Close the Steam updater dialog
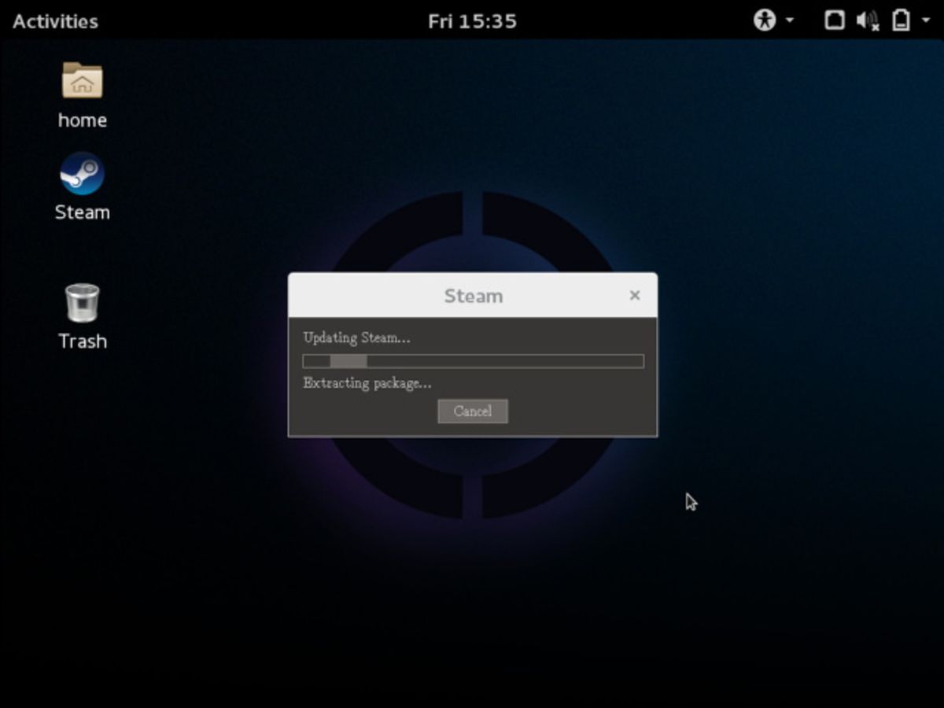The image size is (944, 708). [635, 296]
